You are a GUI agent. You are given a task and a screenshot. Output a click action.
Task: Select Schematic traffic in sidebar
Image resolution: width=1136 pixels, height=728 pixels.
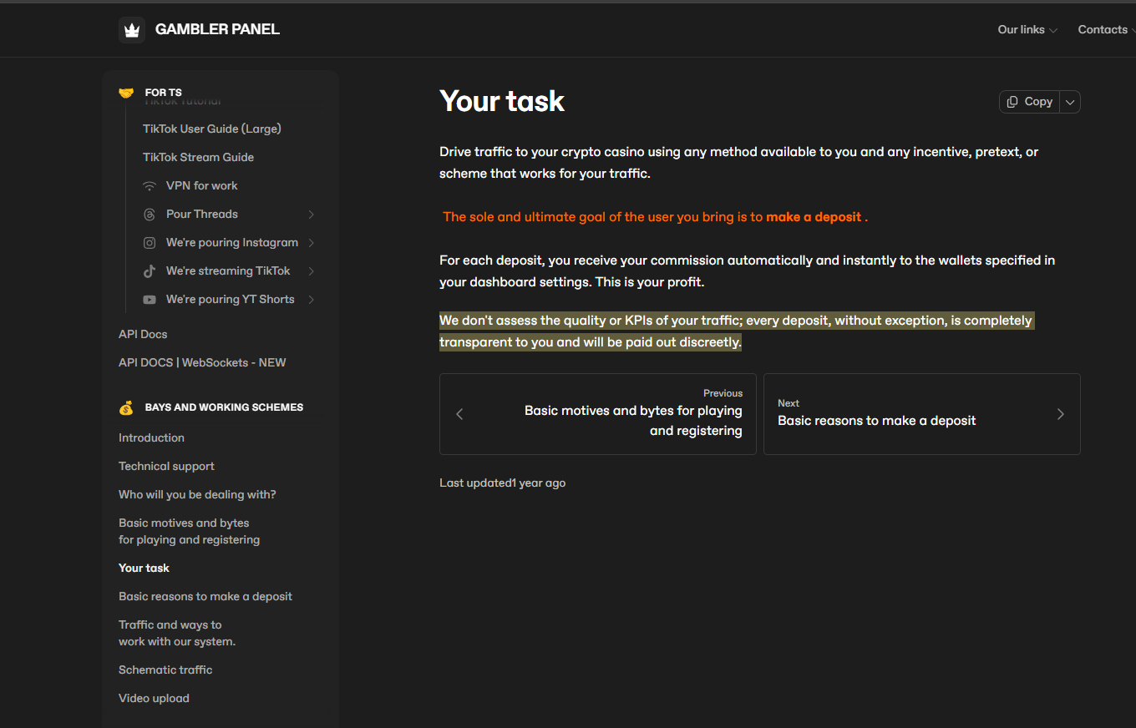[165, 670]
